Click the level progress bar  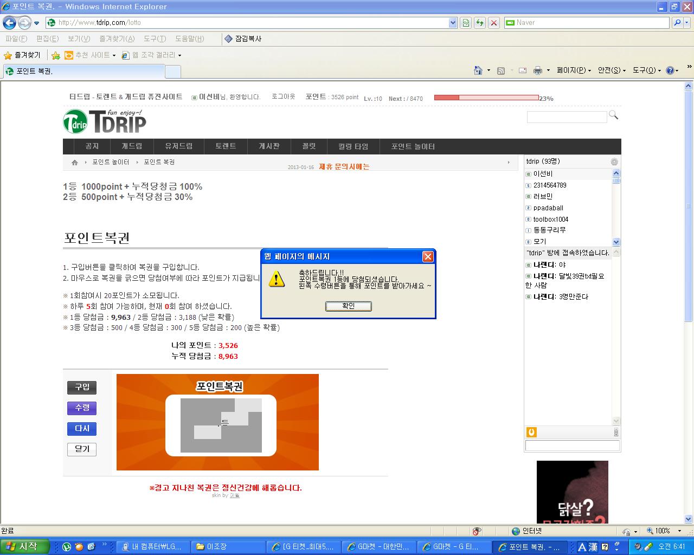pos(486,98)
